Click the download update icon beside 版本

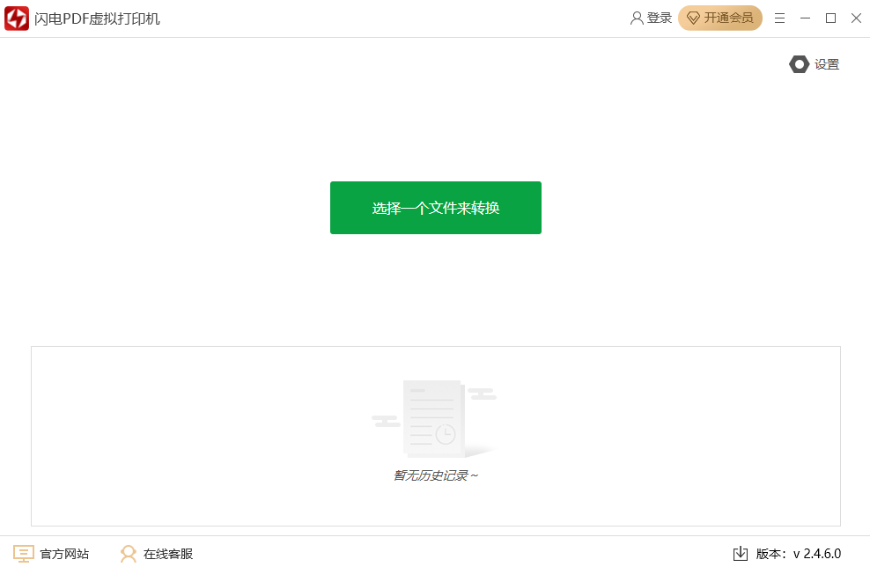(741, 554)
